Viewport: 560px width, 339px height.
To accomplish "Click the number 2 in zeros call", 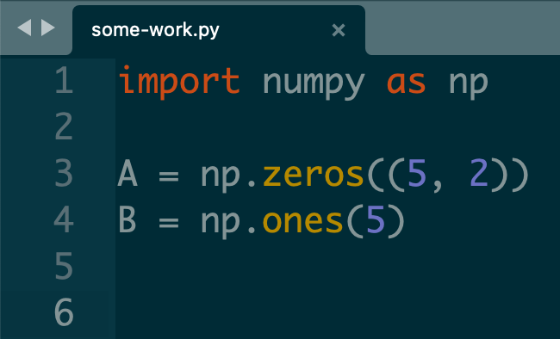I will click(x=479, y=174).
